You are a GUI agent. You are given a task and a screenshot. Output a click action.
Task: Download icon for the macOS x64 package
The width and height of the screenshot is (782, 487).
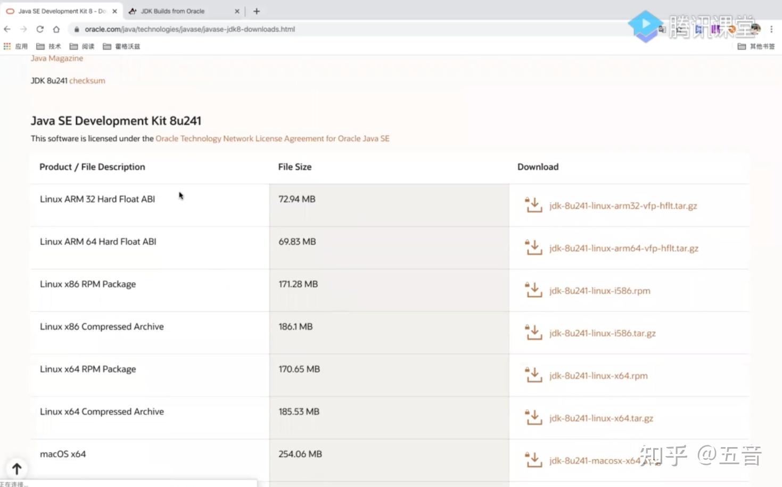(533, 460)
